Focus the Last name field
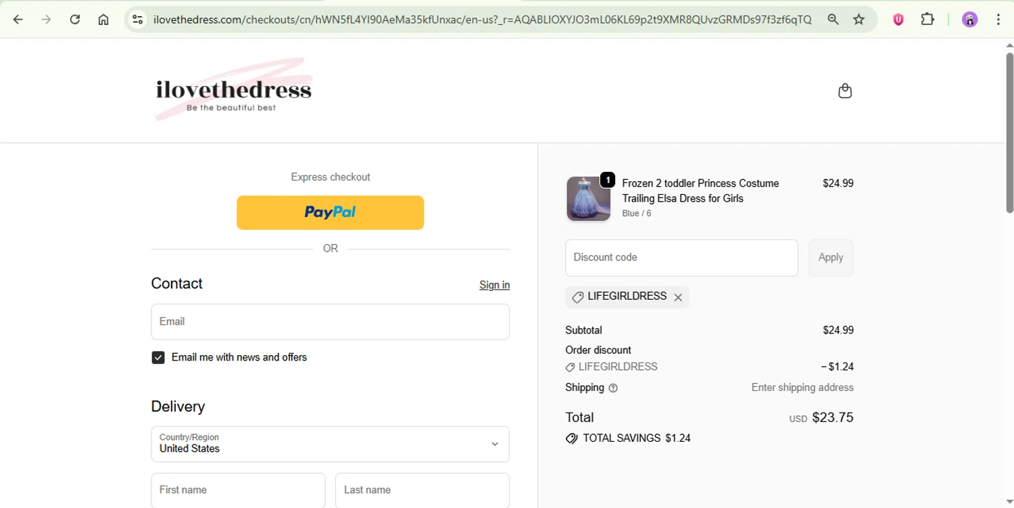Screen dimensions: 1014x508 [422, 490]
